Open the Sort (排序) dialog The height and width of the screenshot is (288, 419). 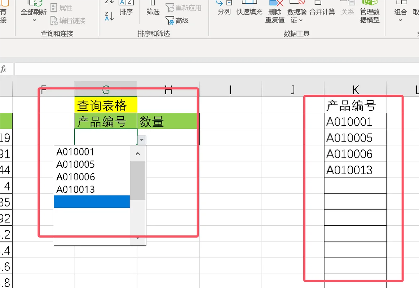(x=126, y=8)
